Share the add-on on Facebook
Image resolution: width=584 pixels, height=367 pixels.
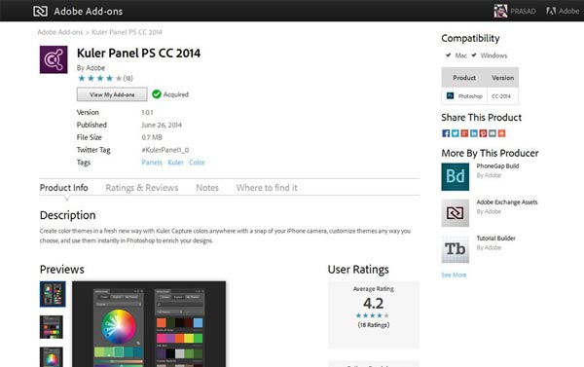click(446, 133)
